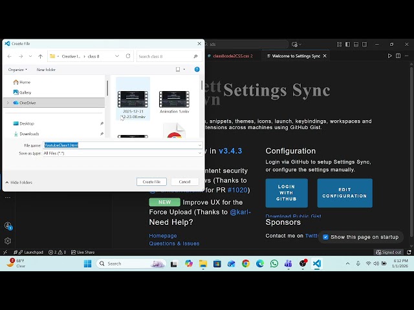Open Manage gear in activity bar
Screen dimensions: 414x310
[x=8, y=241]
